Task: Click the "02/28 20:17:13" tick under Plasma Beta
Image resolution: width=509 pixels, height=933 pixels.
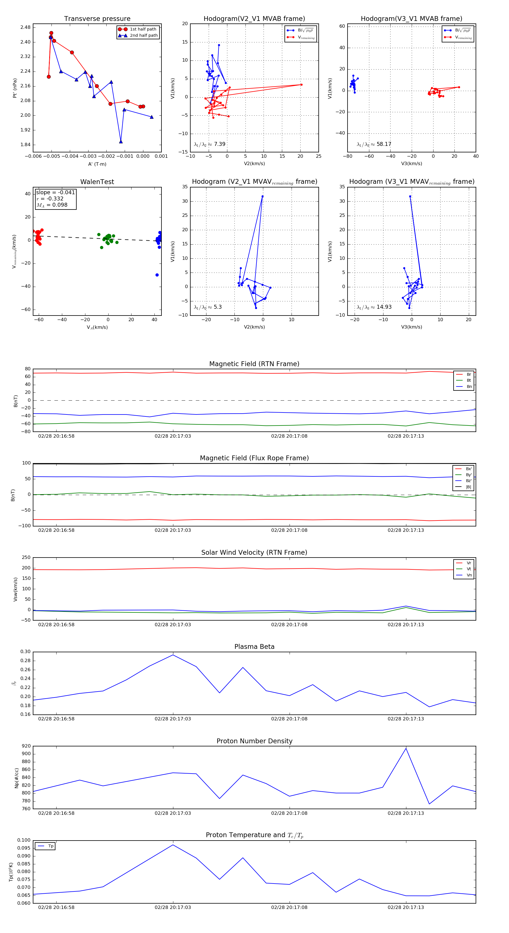Action: 406,719
